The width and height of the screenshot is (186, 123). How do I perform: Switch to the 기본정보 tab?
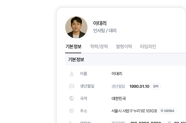(x=73, y=46)
